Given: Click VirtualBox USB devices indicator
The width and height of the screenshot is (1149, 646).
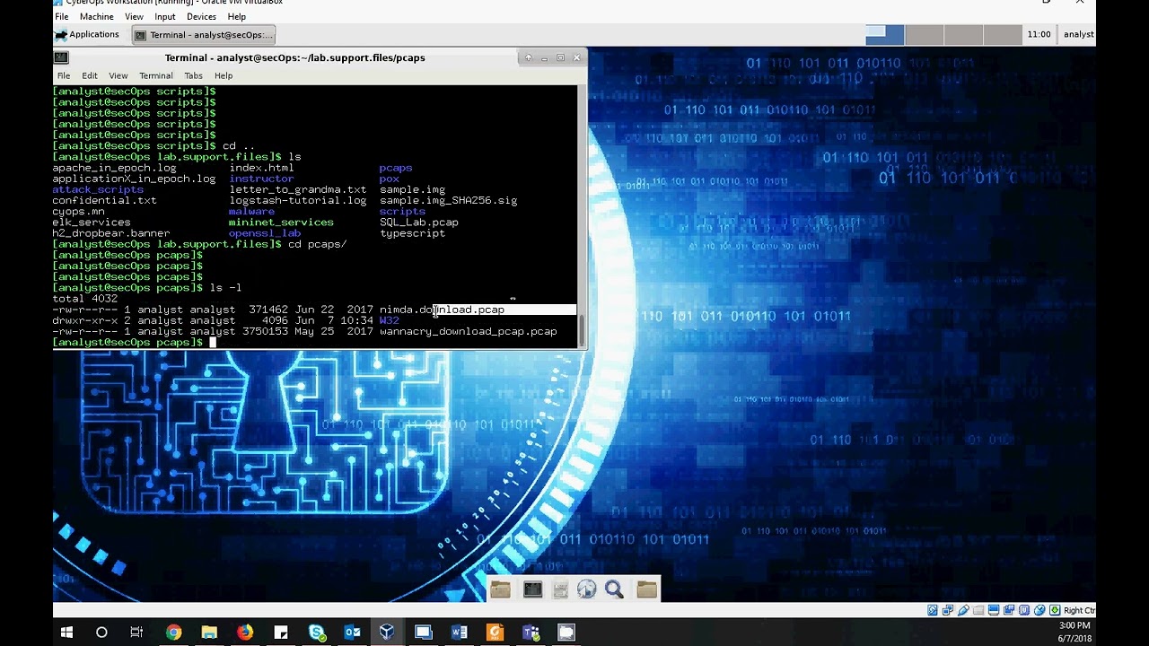Looking at the screenshot, I should coord(963,610).
